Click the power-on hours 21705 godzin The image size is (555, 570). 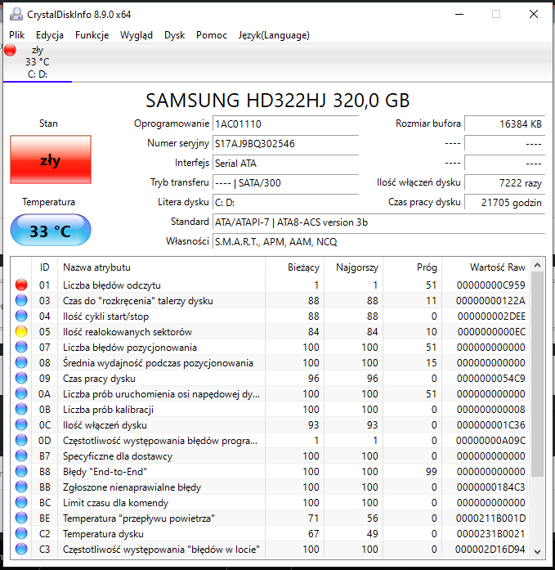505,202
